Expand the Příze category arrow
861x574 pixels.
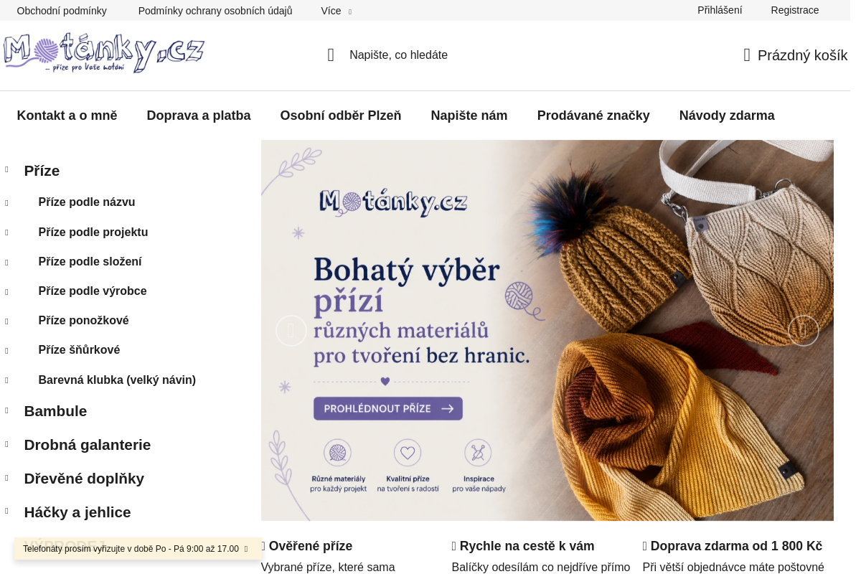pos(6,170)
